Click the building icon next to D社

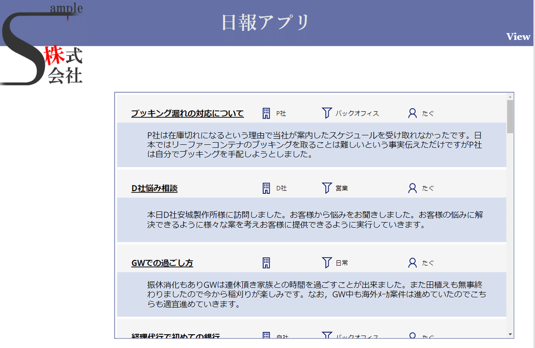click(x=266, y=188)
